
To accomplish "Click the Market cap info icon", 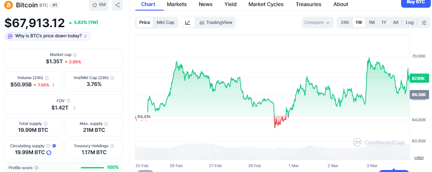I will tap(75, 55).
